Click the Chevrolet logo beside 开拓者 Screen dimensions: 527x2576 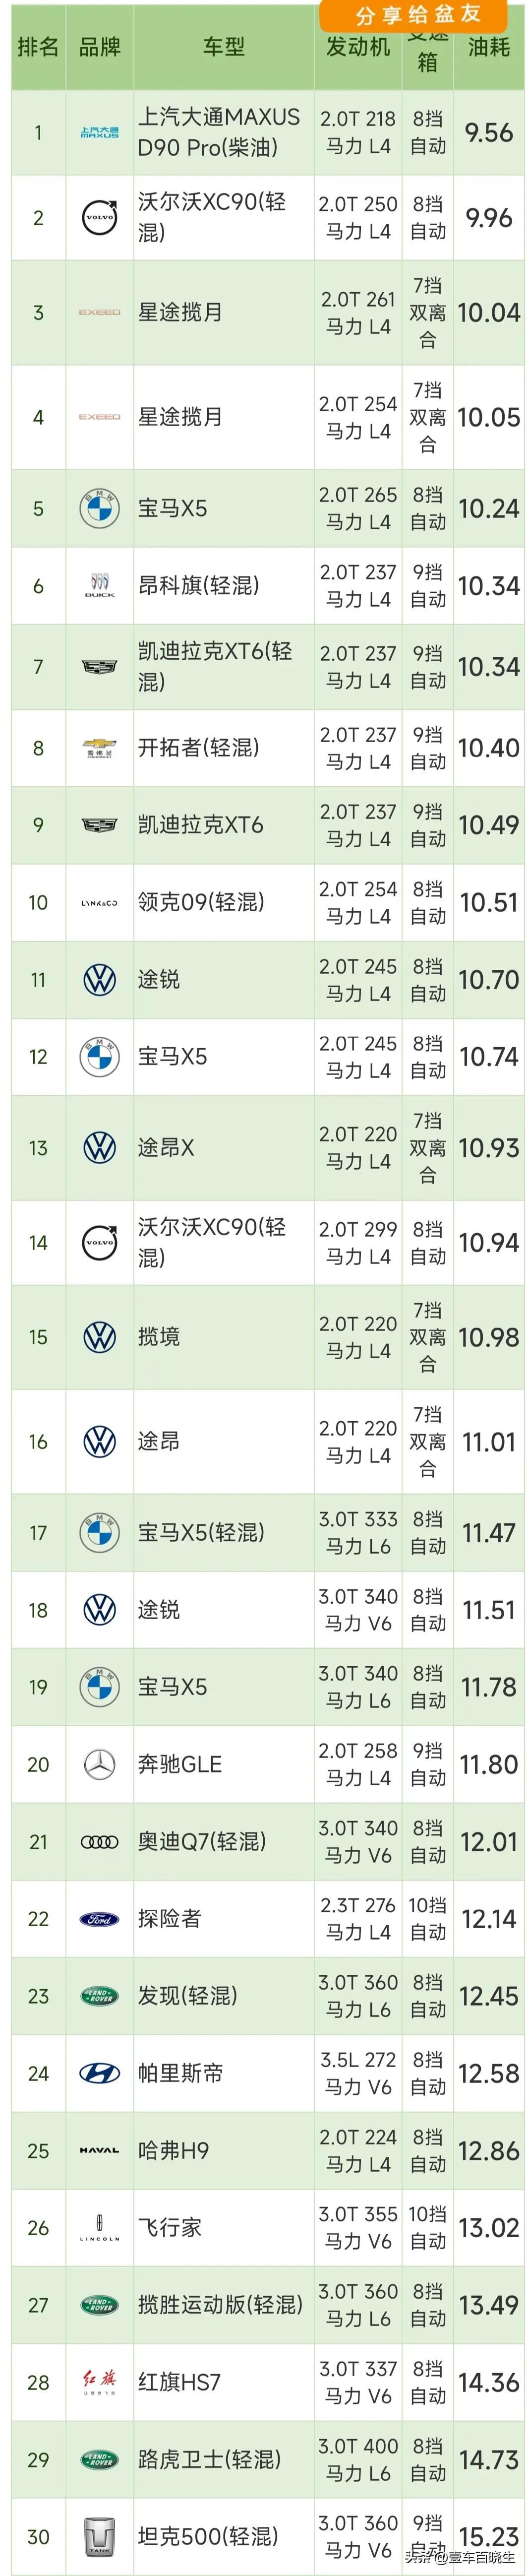(99, 748)
